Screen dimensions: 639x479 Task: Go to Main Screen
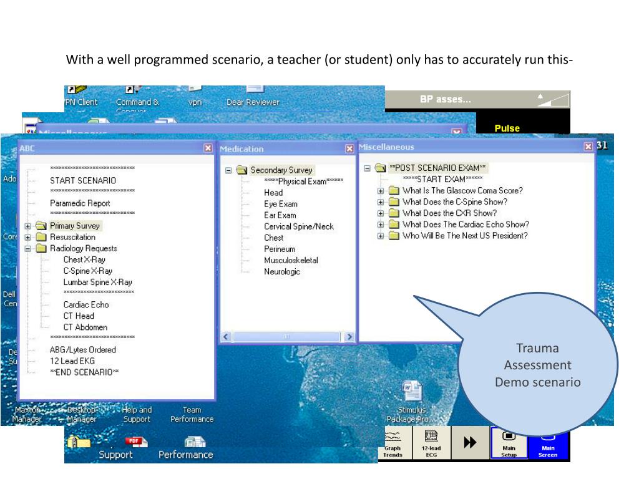tap(548, 447)
